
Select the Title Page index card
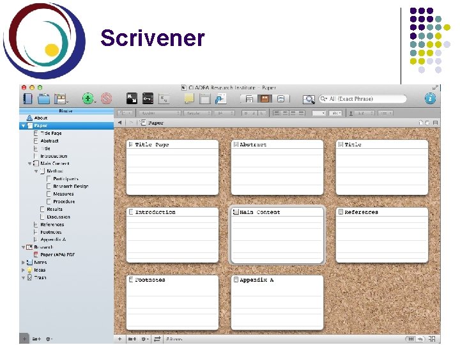172,167
